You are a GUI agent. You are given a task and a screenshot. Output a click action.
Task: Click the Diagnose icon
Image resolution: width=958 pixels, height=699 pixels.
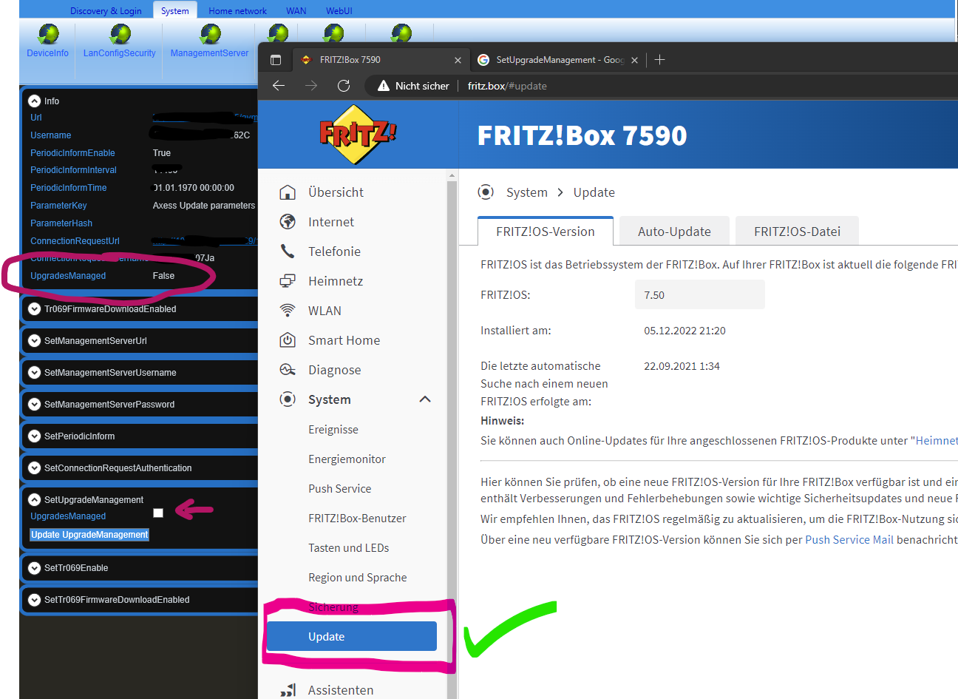click(288, 370)
